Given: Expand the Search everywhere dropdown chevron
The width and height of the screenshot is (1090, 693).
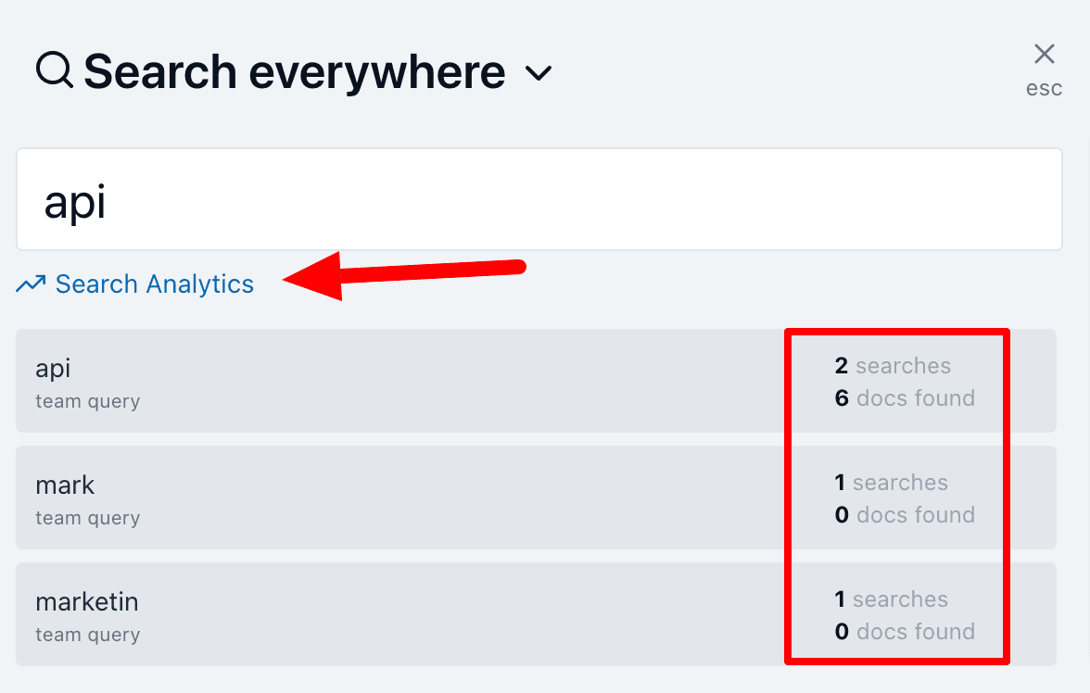Looking at the screenshot, I should [x=539, y=72].
